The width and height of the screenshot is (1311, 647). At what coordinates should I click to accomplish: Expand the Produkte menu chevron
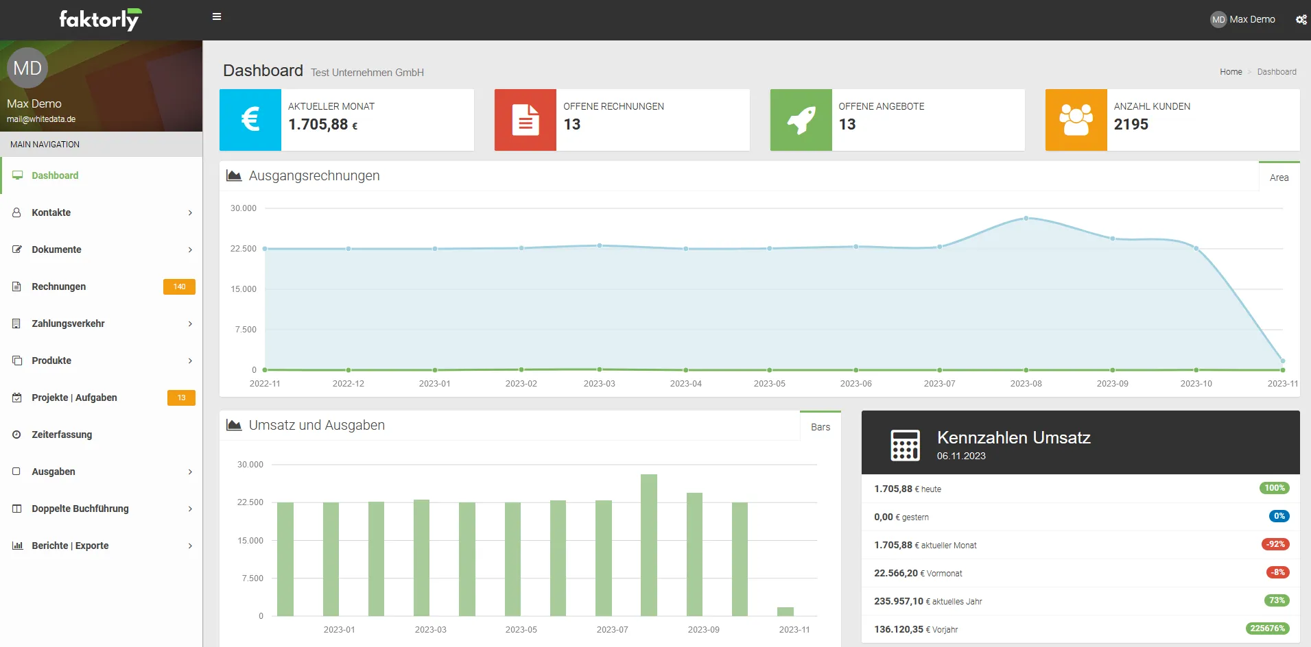click(x=190, y=361)
